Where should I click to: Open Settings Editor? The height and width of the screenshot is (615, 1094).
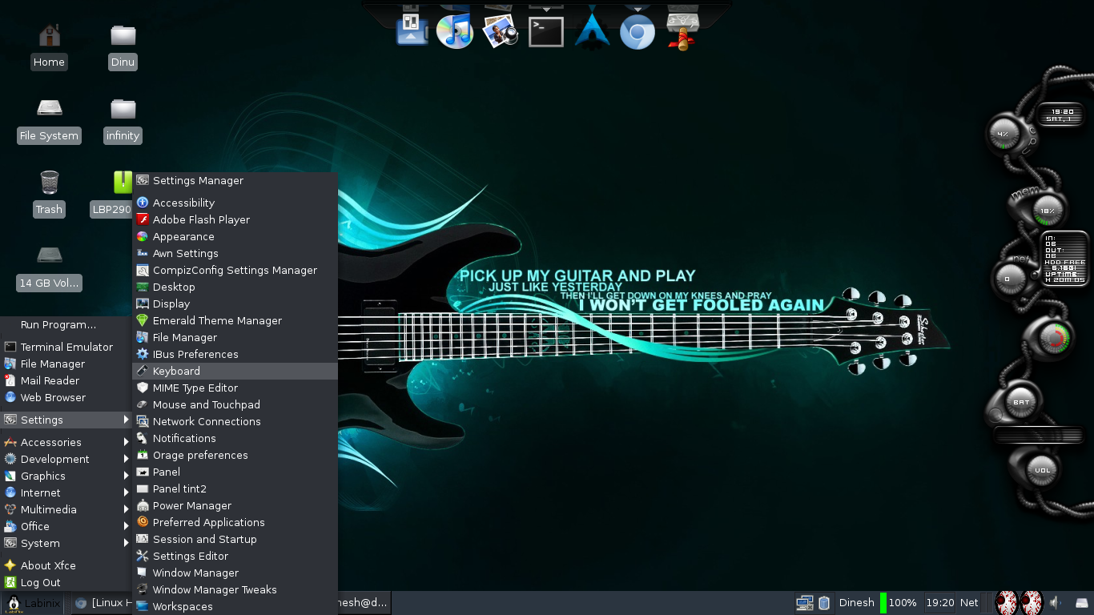(235, 556)
